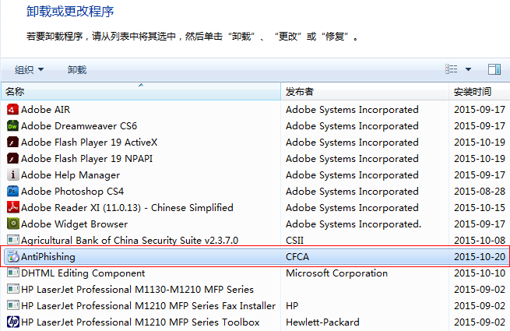This screenshot has height=331, width=510.
Task: Click the change view icon in toolbar
Action: point(451,69)
